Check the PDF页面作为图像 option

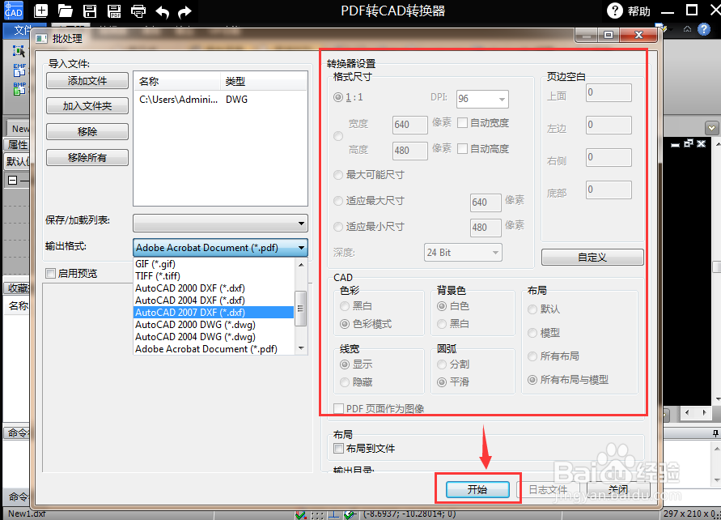click(x=339, y=409)
